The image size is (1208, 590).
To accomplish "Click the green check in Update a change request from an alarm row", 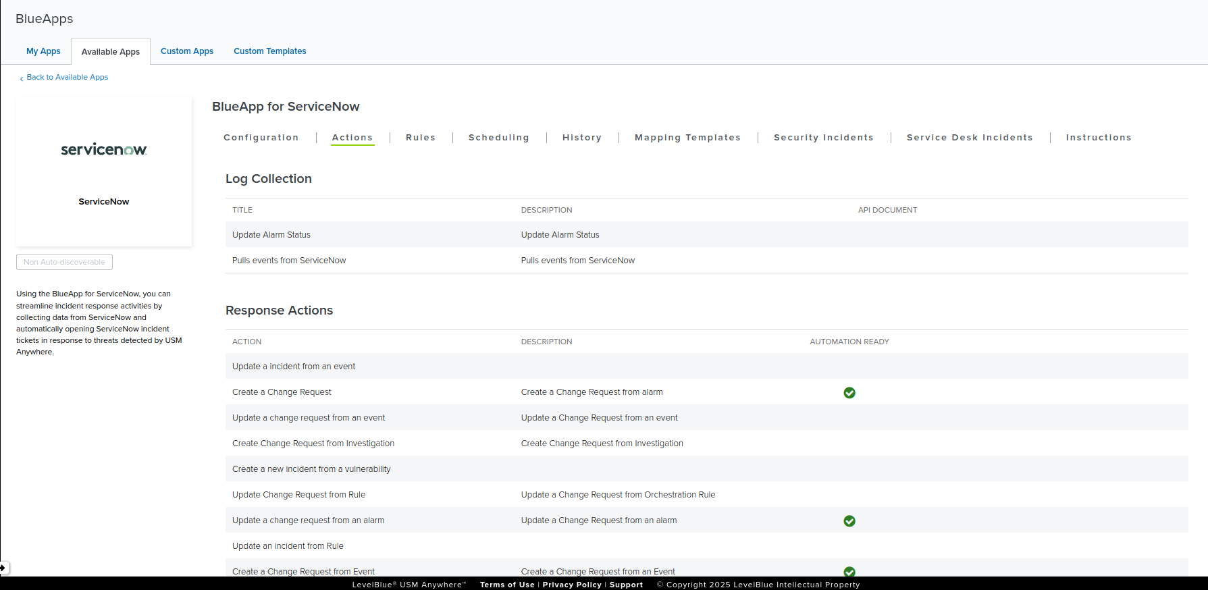I will (x=849, y=521).
